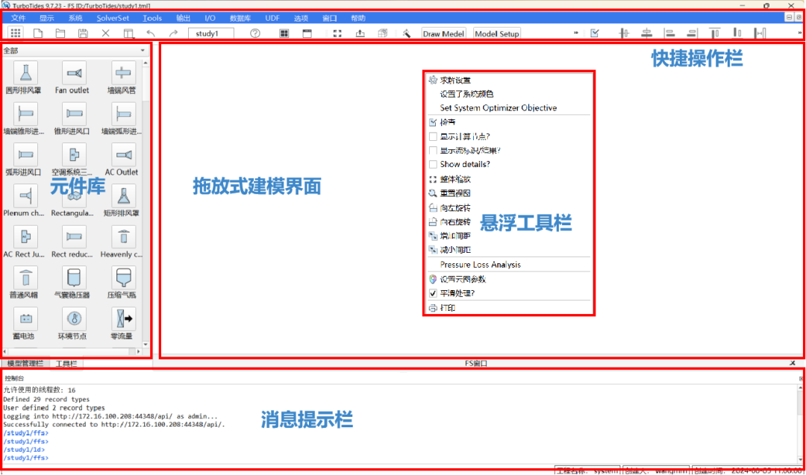Enable the Show details? checkbox
Image resolution: width=806 pixels, height=475 pixels.
[433, 164]
